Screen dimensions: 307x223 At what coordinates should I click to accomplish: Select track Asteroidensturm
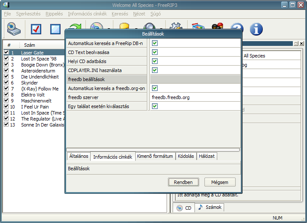(x=38, y=71)
